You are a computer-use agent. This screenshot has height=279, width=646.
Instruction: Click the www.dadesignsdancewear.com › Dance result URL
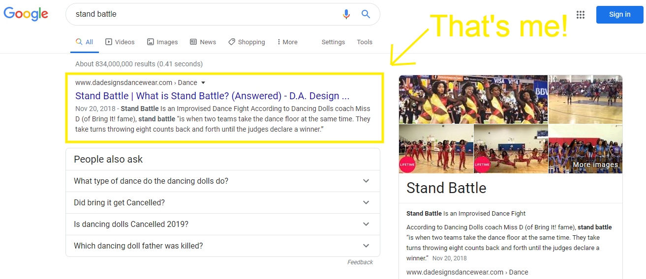pos(136,83)
